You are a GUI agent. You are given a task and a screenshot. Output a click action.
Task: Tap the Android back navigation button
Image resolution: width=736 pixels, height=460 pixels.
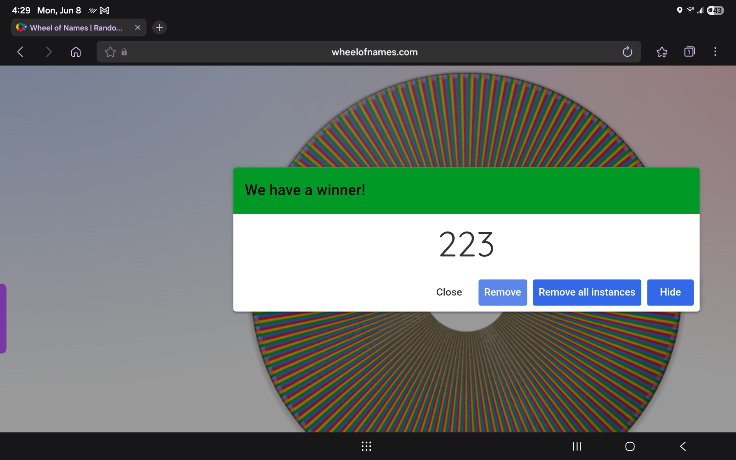point(683,446)
